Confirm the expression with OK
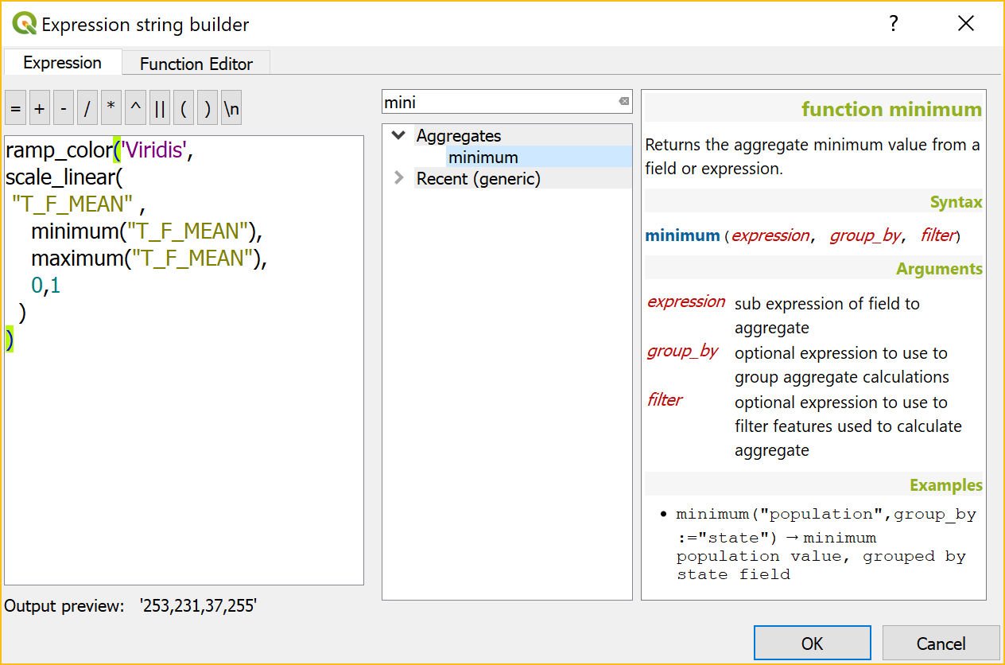Viewport: 1005px width, 665px height. coord(813,643)
